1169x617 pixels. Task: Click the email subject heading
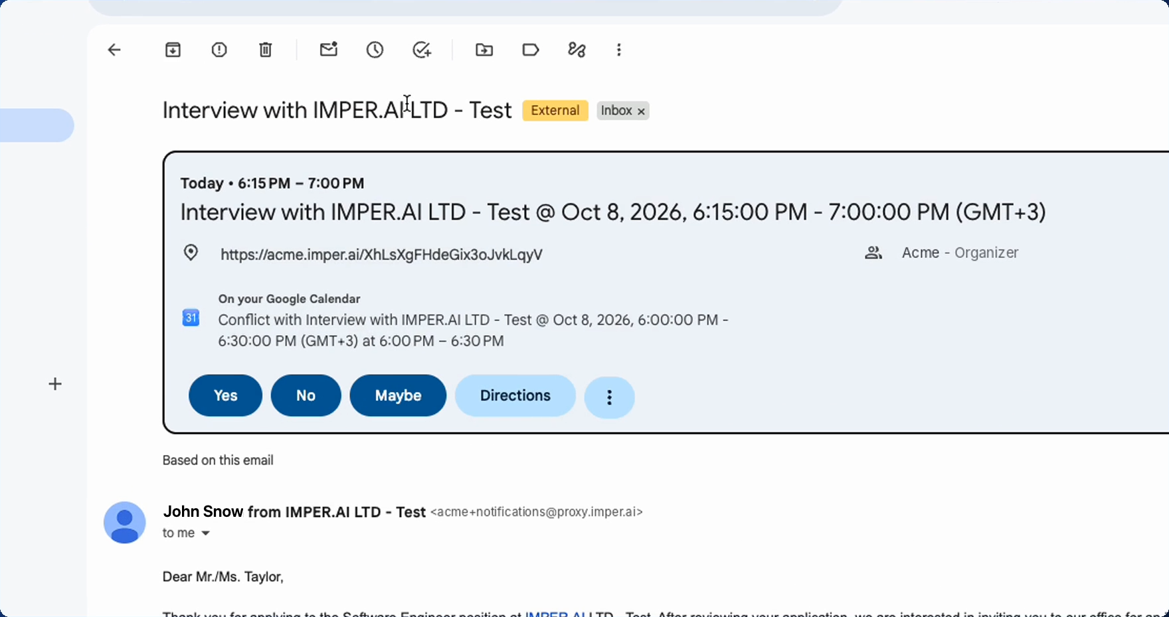click(x=337, y=110)
